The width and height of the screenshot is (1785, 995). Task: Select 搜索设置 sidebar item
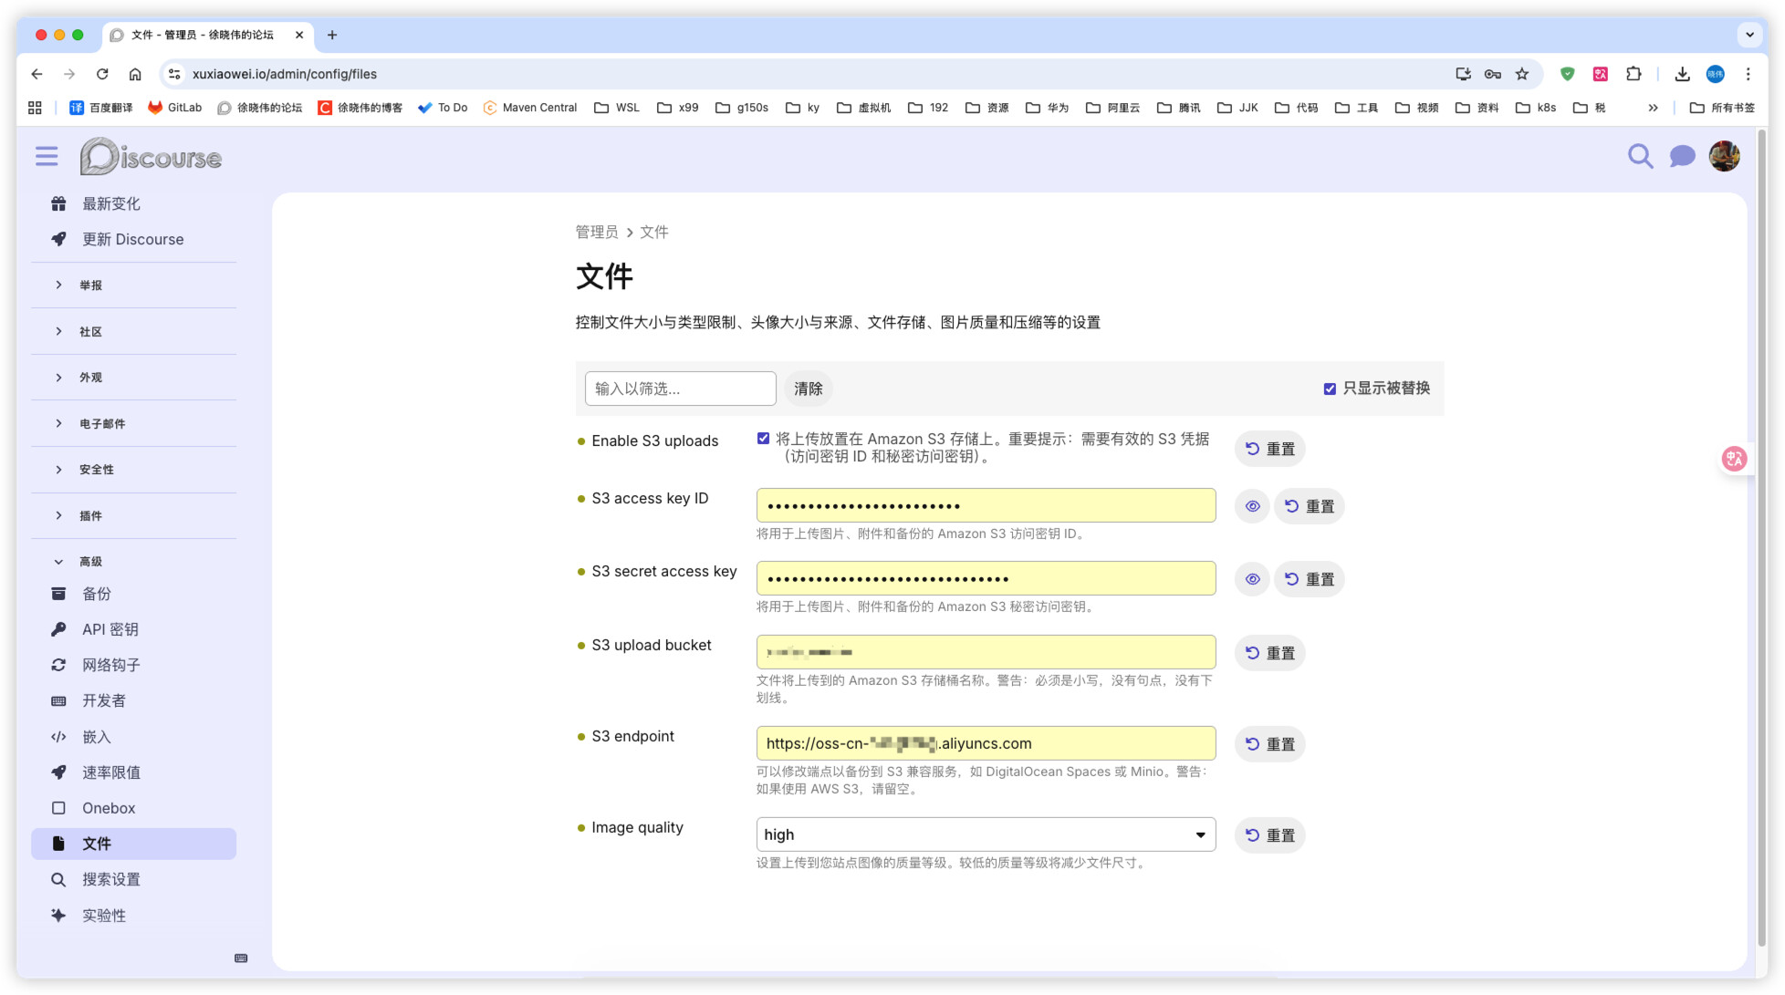111,879
